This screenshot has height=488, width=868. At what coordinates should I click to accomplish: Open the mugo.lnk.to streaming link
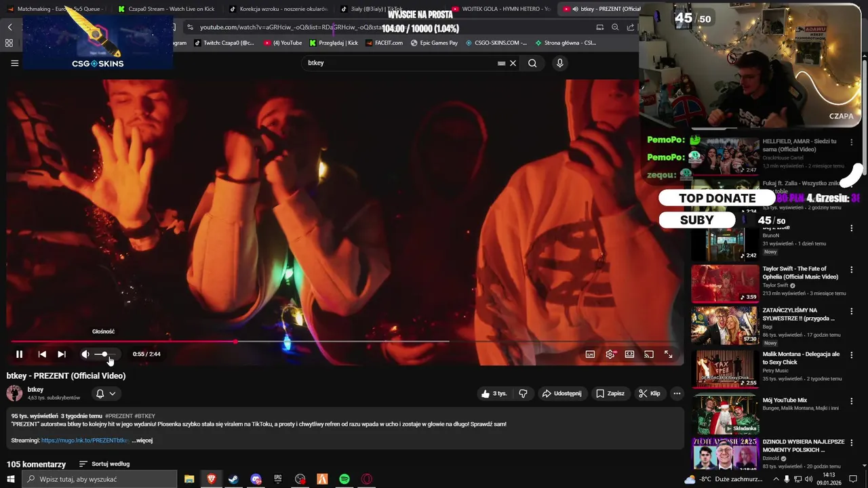click(x=85, y=441)
